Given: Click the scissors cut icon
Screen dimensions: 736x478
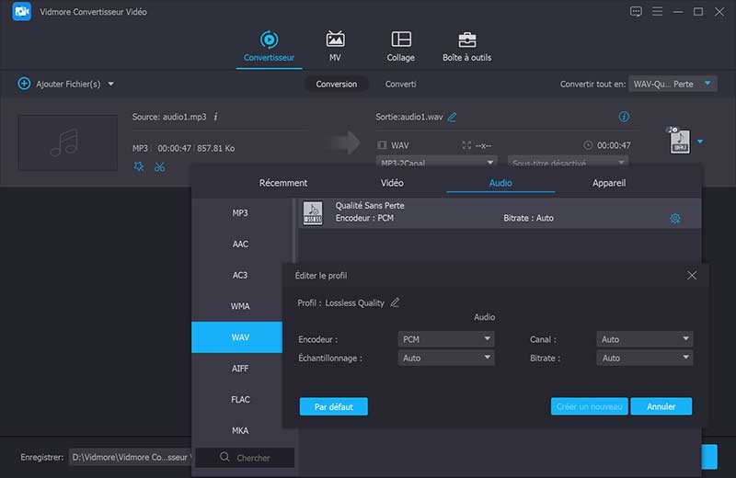Looking at the screenshot, I should pyautogui.click(x=160, y=166).
